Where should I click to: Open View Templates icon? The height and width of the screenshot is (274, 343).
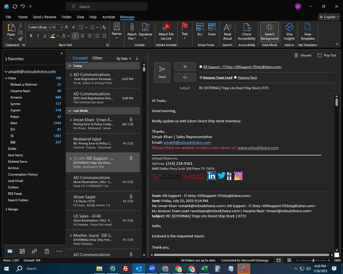[x=308, y=27]
